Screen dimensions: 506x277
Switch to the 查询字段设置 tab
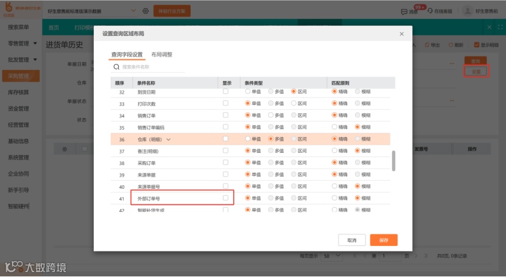coord(127,55)
